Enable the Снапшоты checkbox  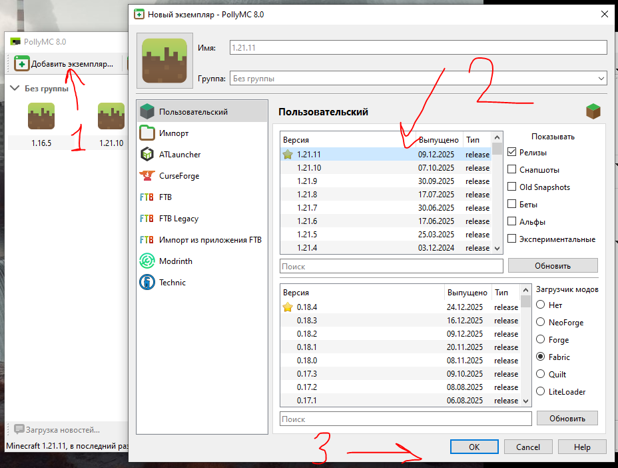click(511, 169)
